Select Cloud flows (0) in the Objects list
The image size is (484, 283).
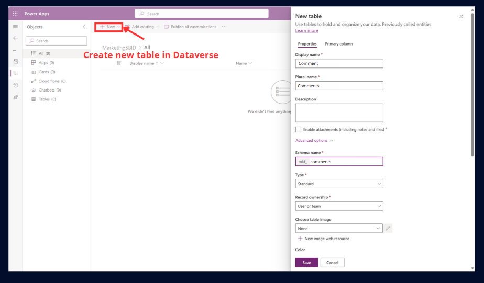tap(57, 81)
